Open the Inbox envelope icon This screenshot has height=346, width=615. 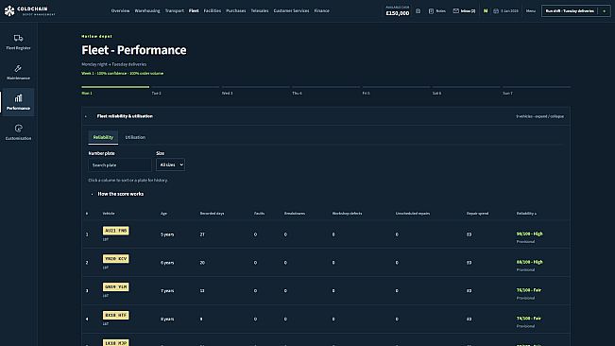[x=455, y=11]
